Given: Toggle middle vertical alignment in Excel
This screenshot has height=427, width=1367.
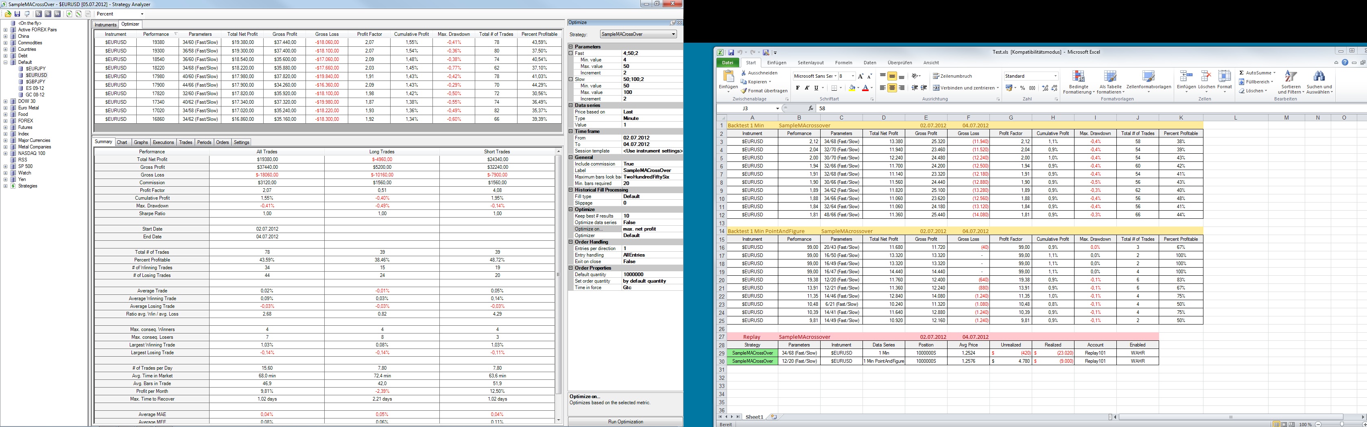Looking at the screenshot, I should [892, 76].
